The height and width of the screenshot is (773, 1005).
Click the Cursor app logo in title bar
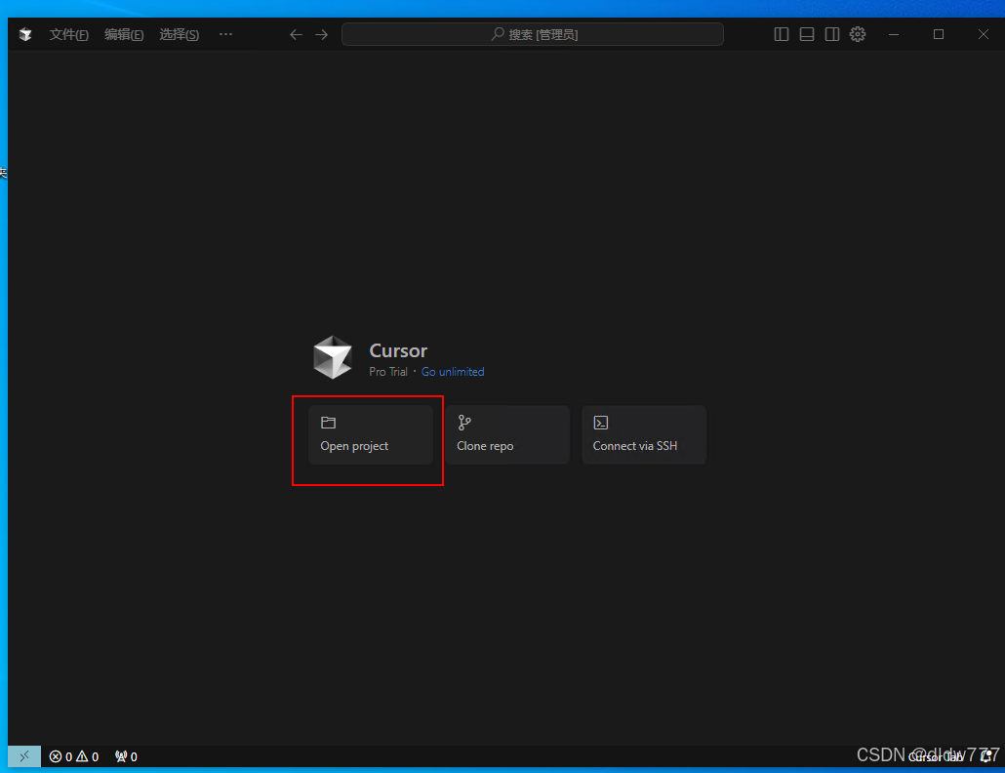point(25,34)
